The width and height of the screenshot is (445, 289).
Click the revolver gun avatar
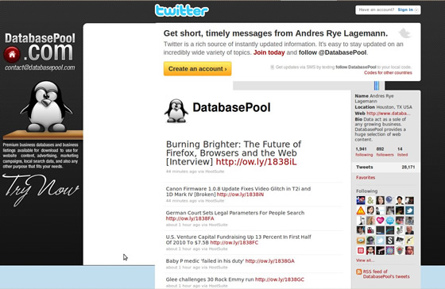pyautogui.click(x=409, y=241)
